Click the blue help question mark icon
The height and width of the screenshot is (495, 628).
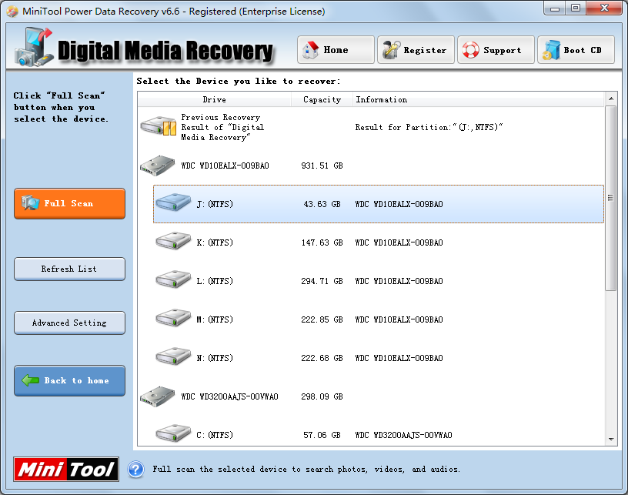[135, 470]
